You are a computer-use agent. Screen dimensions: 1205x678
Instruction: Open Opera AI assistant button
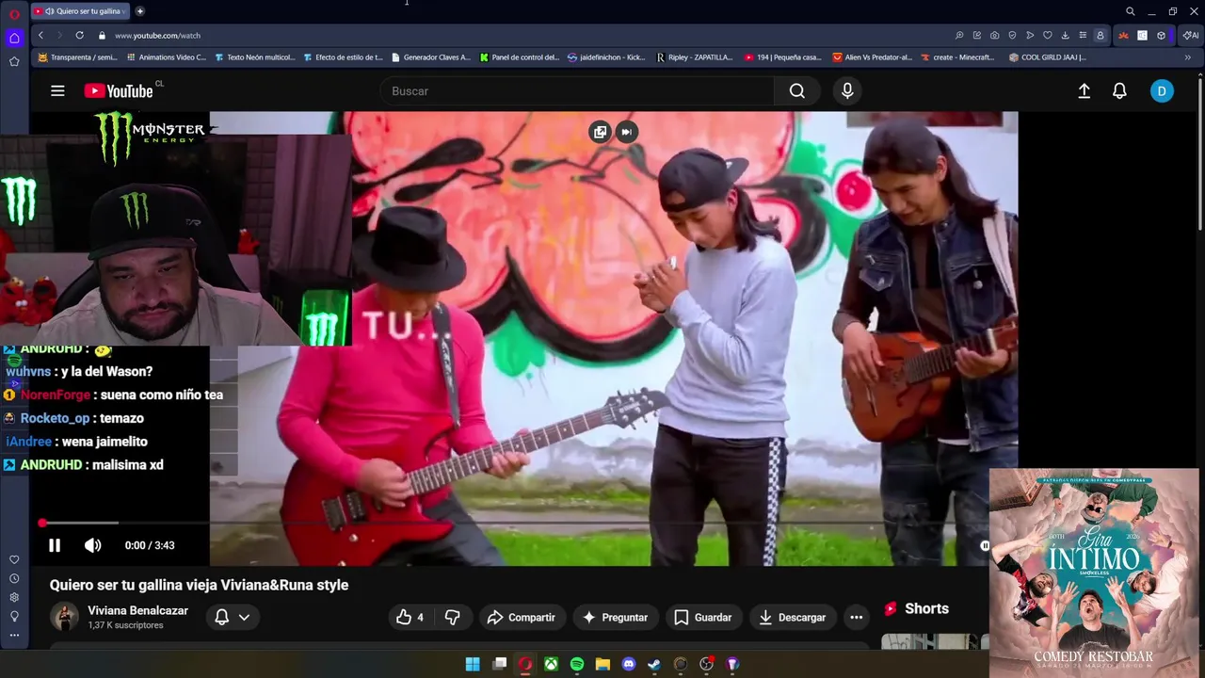click(1191, 35)
